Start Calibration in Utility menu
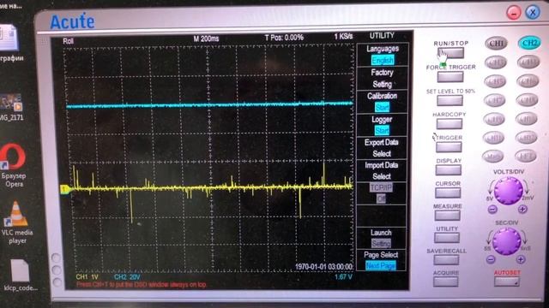549x308 pixels. tap(382, 107)
